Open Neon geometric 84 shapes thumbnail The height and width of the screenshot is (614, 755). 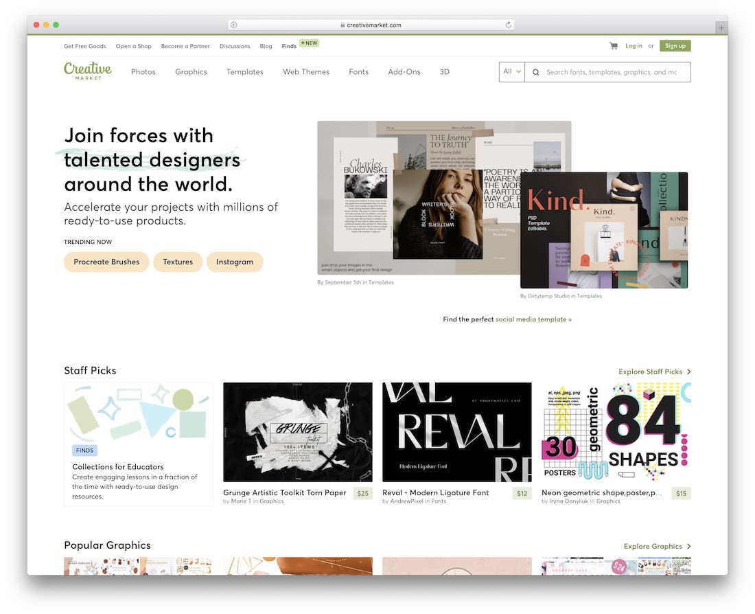tap(616, 432)
